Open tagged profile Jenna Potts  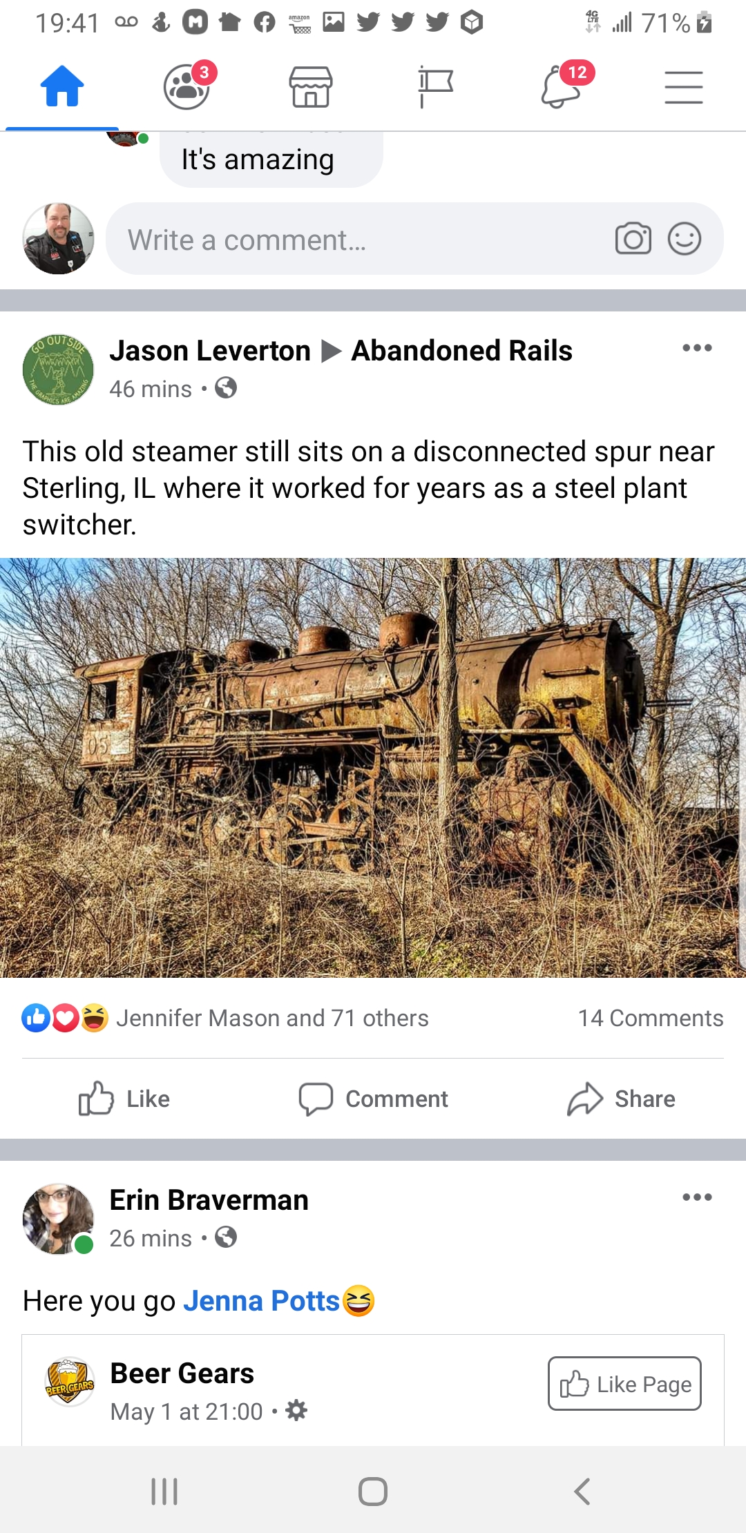[261, 1301]
